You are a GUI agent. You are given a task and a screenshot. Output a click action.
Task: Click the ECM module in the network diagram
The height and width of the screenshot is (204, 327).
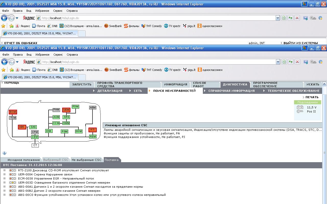point(13,112)
